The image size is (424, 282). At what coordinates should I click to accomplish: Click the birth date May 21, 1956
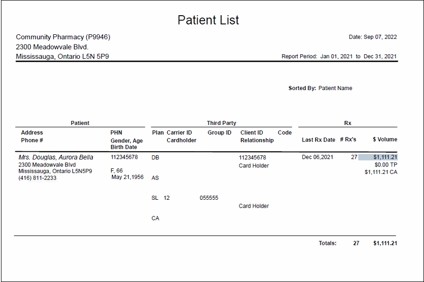tap(128, 177)
